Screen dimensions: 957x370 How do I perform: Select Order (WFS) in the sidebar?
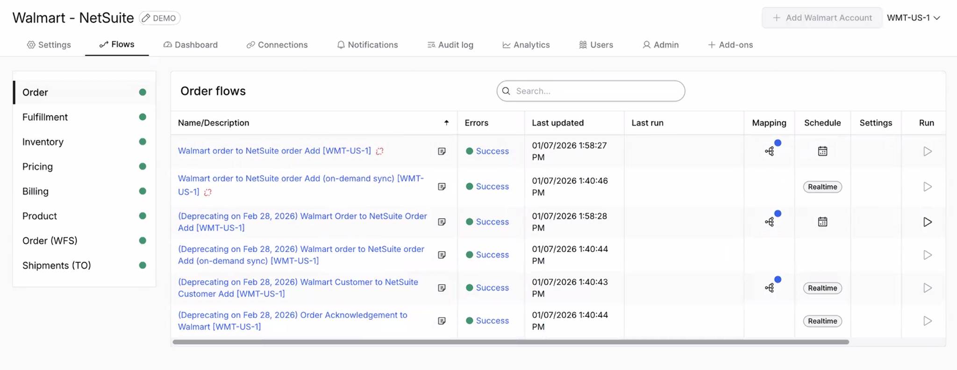84,241
